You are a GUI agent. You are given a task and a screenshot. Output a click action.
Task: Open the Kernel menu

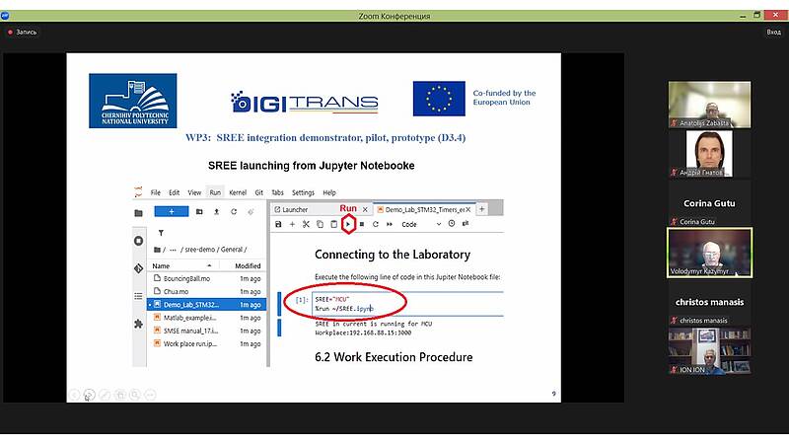pyautogui.click(x=237, y=192)
